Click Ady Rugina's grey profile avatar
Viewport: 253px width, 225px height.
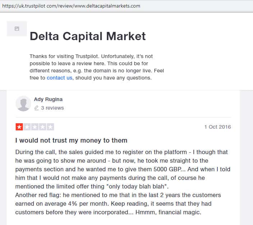click(x=23, y=104)
